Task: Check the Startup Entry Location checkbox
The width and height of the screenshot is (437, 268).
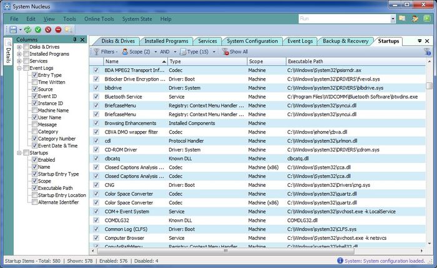Action: [x=34, y=195]
